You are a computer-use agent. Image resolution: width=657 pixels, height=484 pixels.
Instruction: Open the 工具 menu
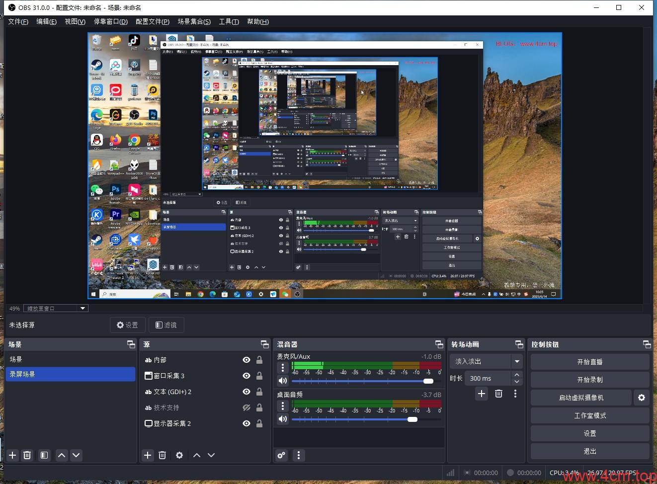point(229,22)
